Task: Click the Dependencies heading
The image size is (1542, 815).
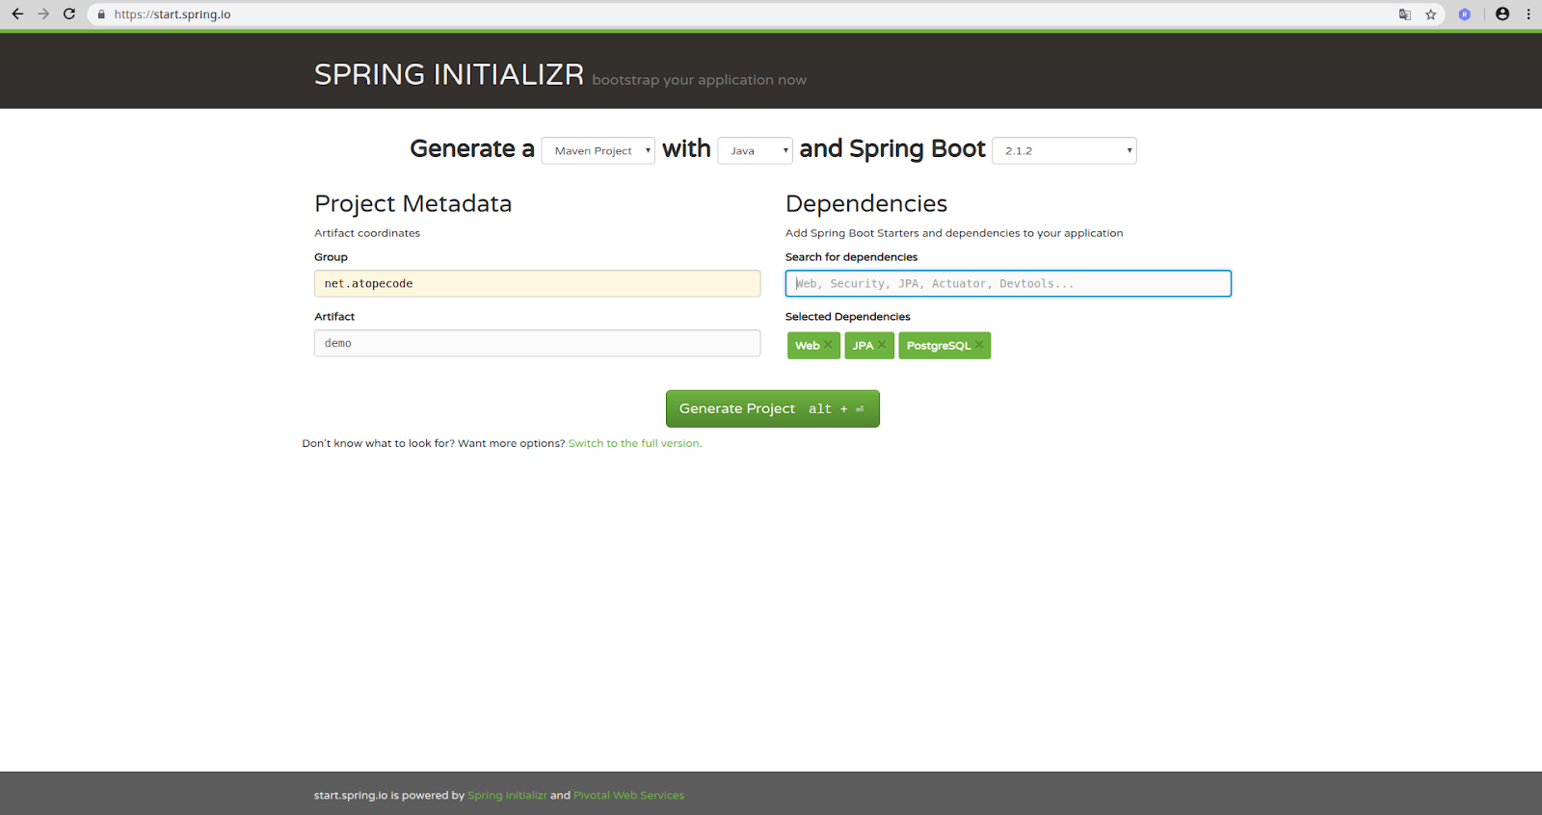Action: (866, 204)
